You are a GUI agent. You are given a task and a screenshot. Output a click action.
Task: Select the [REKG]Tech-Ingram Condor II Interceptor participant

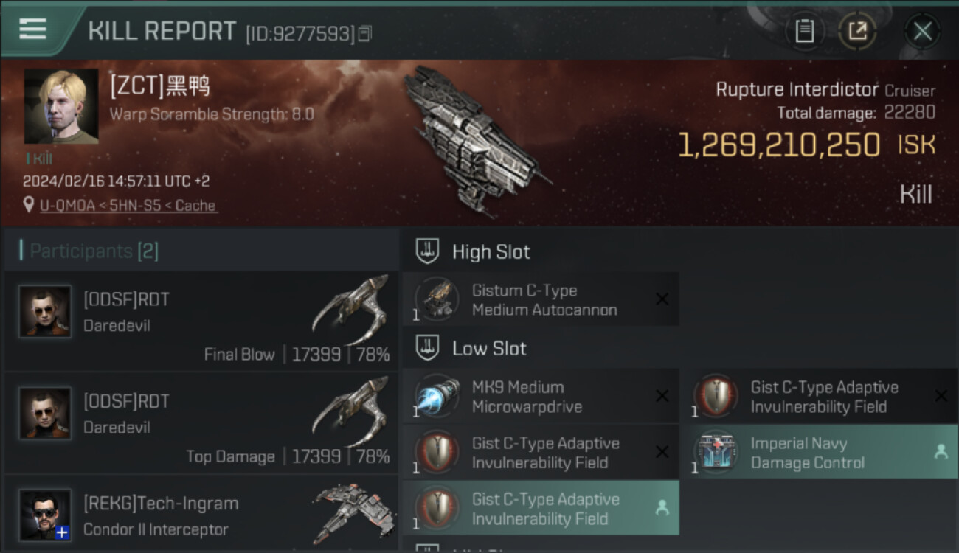[201, 514]
